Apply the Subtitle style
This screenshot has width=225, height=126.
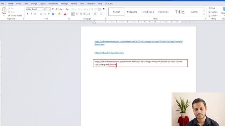click(x=194, y=12)
